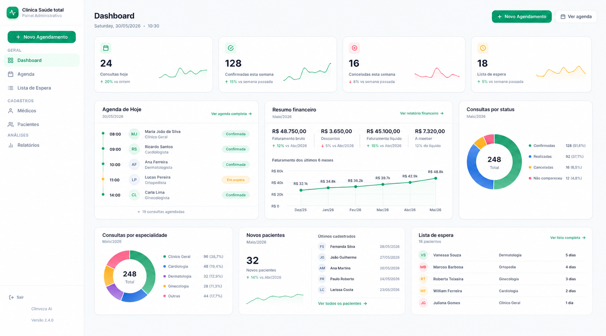The height and width of the screenshot is (336, 606).
Task: Click the header Novo Agendamento button
Action: point(522,17)
